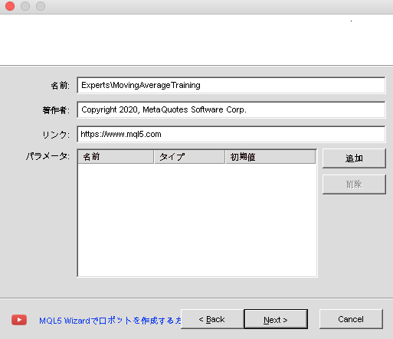The height and width of the screenshot is (339, 393).
Task: Click the タイプ column header
Action: point(190,157)
